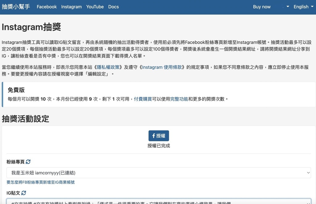Screen dimensions: 316x204
Task: Expand the English language dropdown
Action: pos(304,7)
